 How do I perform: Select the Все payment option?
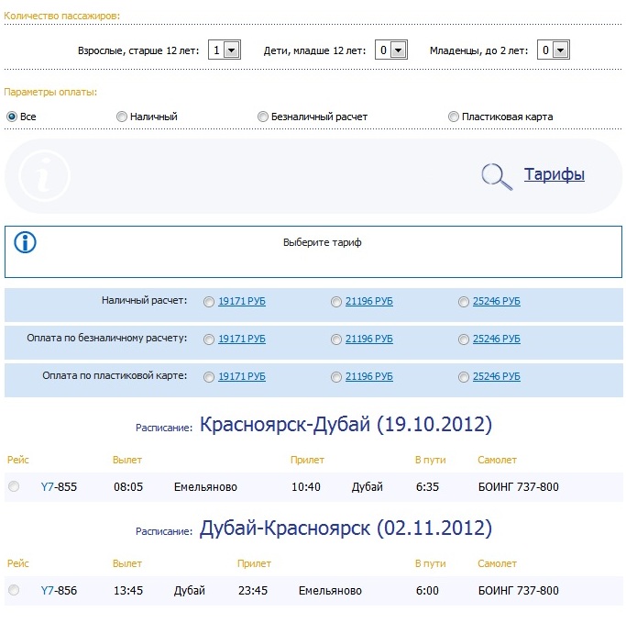tap(12, 117)
